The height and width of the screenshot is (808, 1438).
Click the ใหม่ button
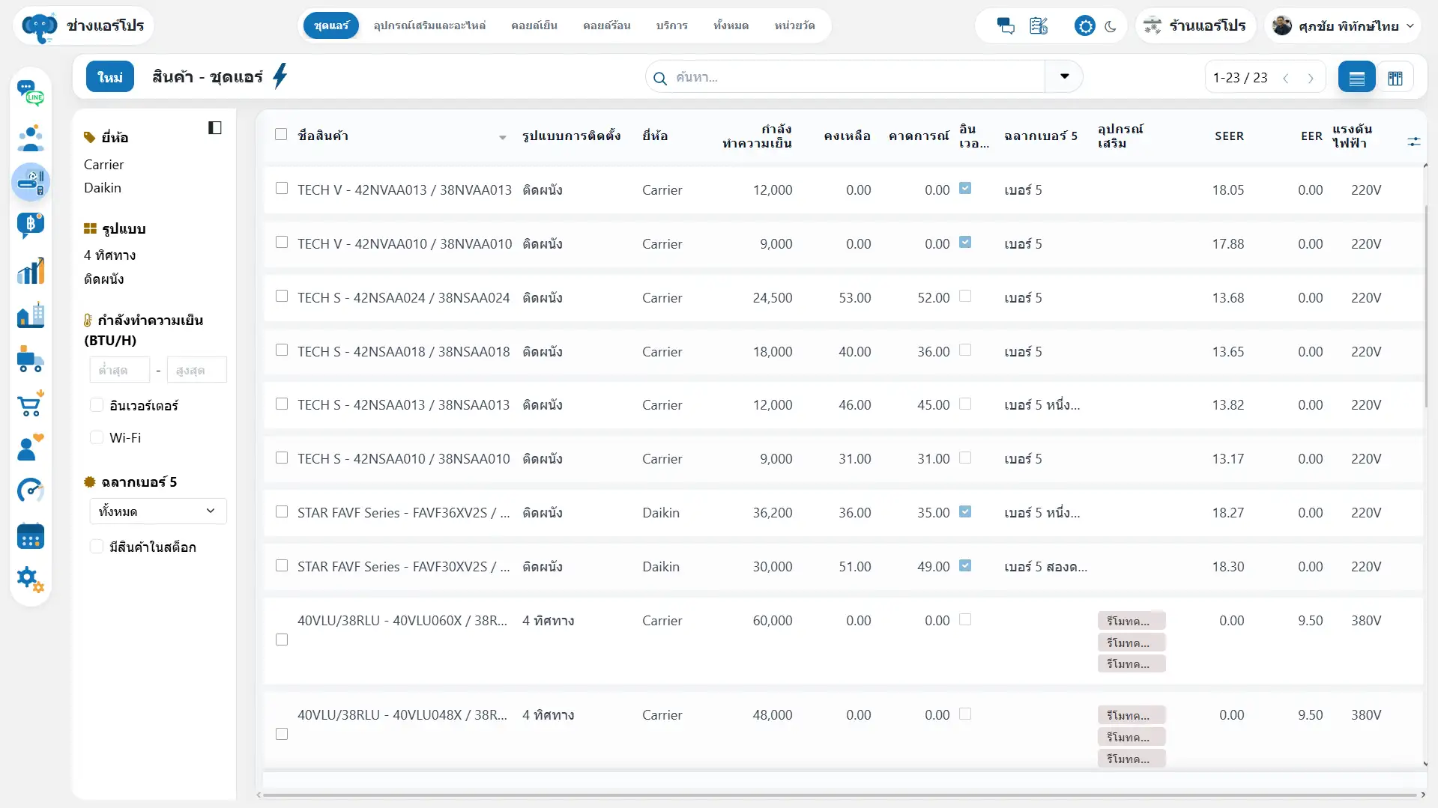(x=110, y=76)
